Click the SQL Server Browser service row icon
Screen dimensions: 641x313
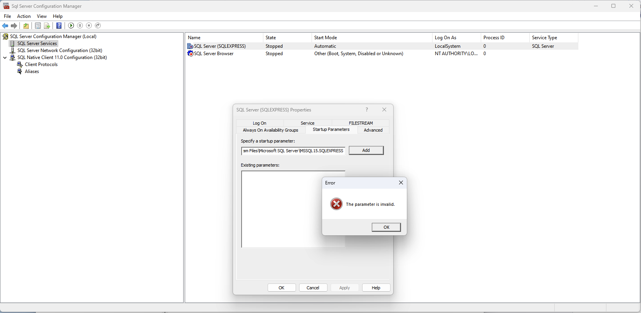click(x=190, y=54)
